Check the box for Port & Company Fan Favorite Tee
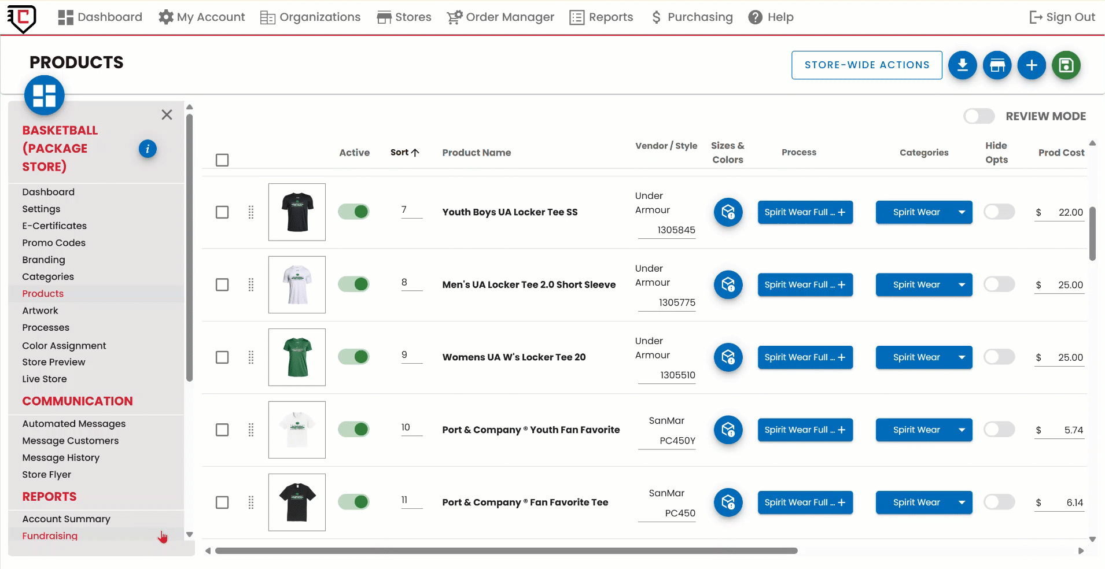Viewport: 1105px width, 569px height. [x=222, y=503]
